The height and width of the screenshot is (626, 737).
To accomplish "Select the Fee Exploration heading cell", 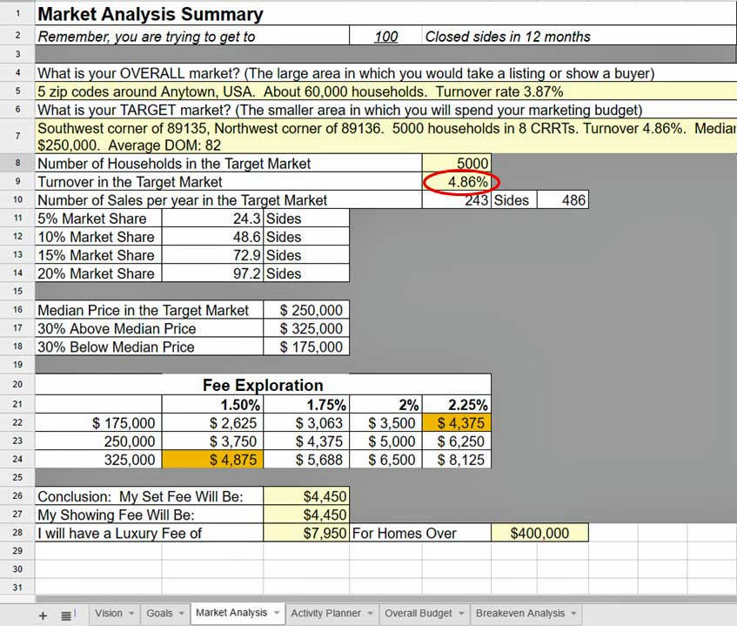I will 263,385.
